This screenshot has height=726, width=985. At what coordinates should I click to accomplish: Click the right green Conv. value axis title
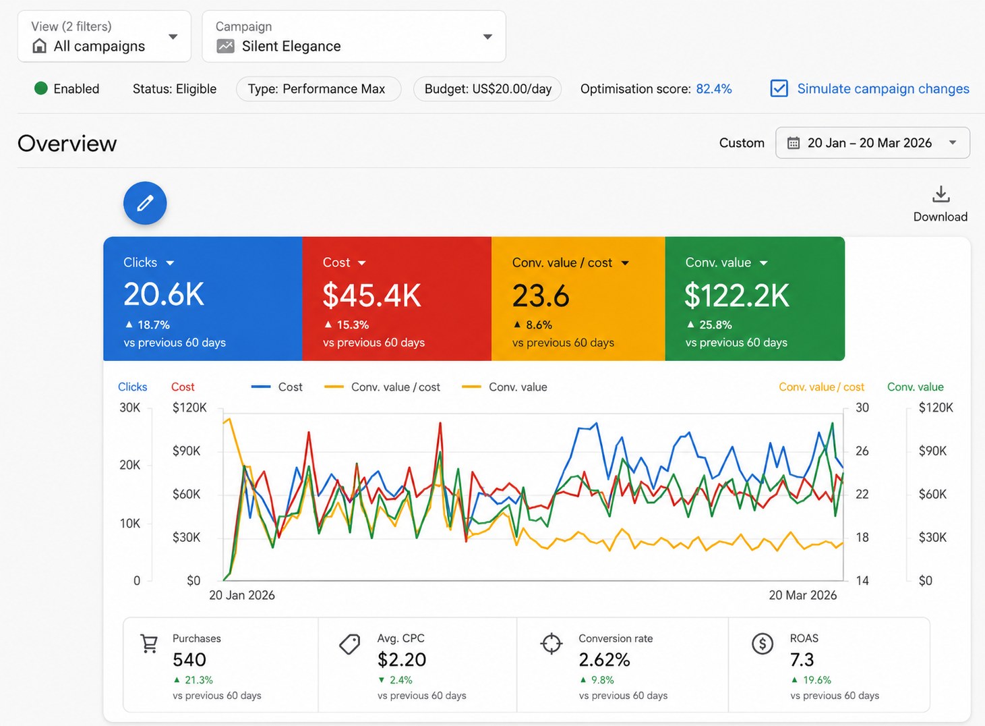tap(916, 387)
